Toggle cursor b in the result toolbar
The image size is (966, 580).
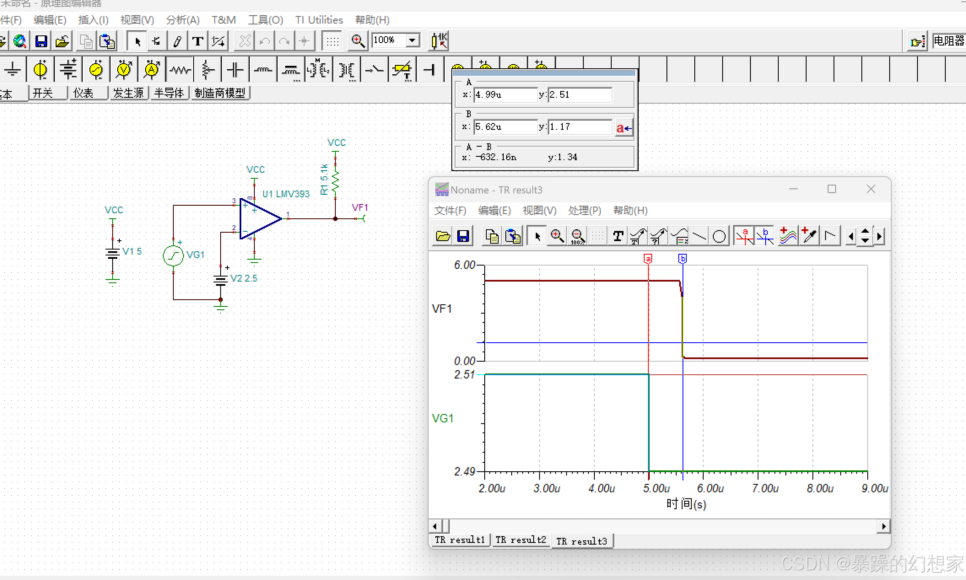click(764, 236)
